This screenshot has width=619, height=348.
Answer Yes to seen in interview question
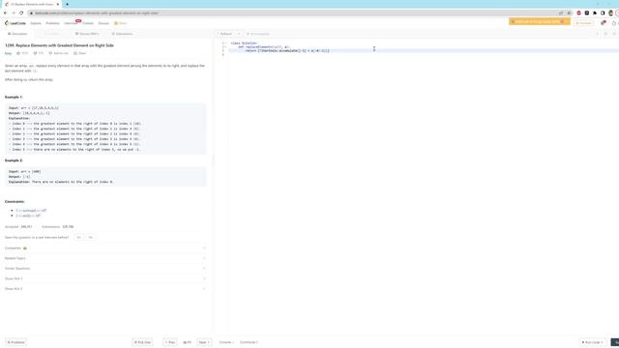[79, 238]
